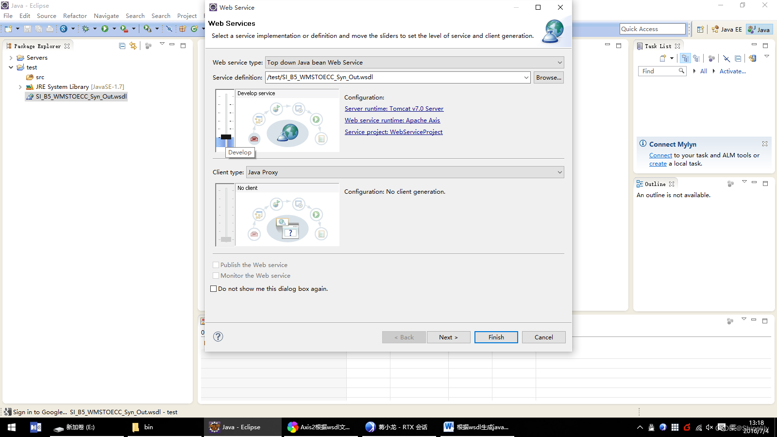Click the New Java Class icon

coord(194,29)
